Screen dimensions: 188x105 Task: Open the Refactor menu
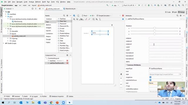38,2
